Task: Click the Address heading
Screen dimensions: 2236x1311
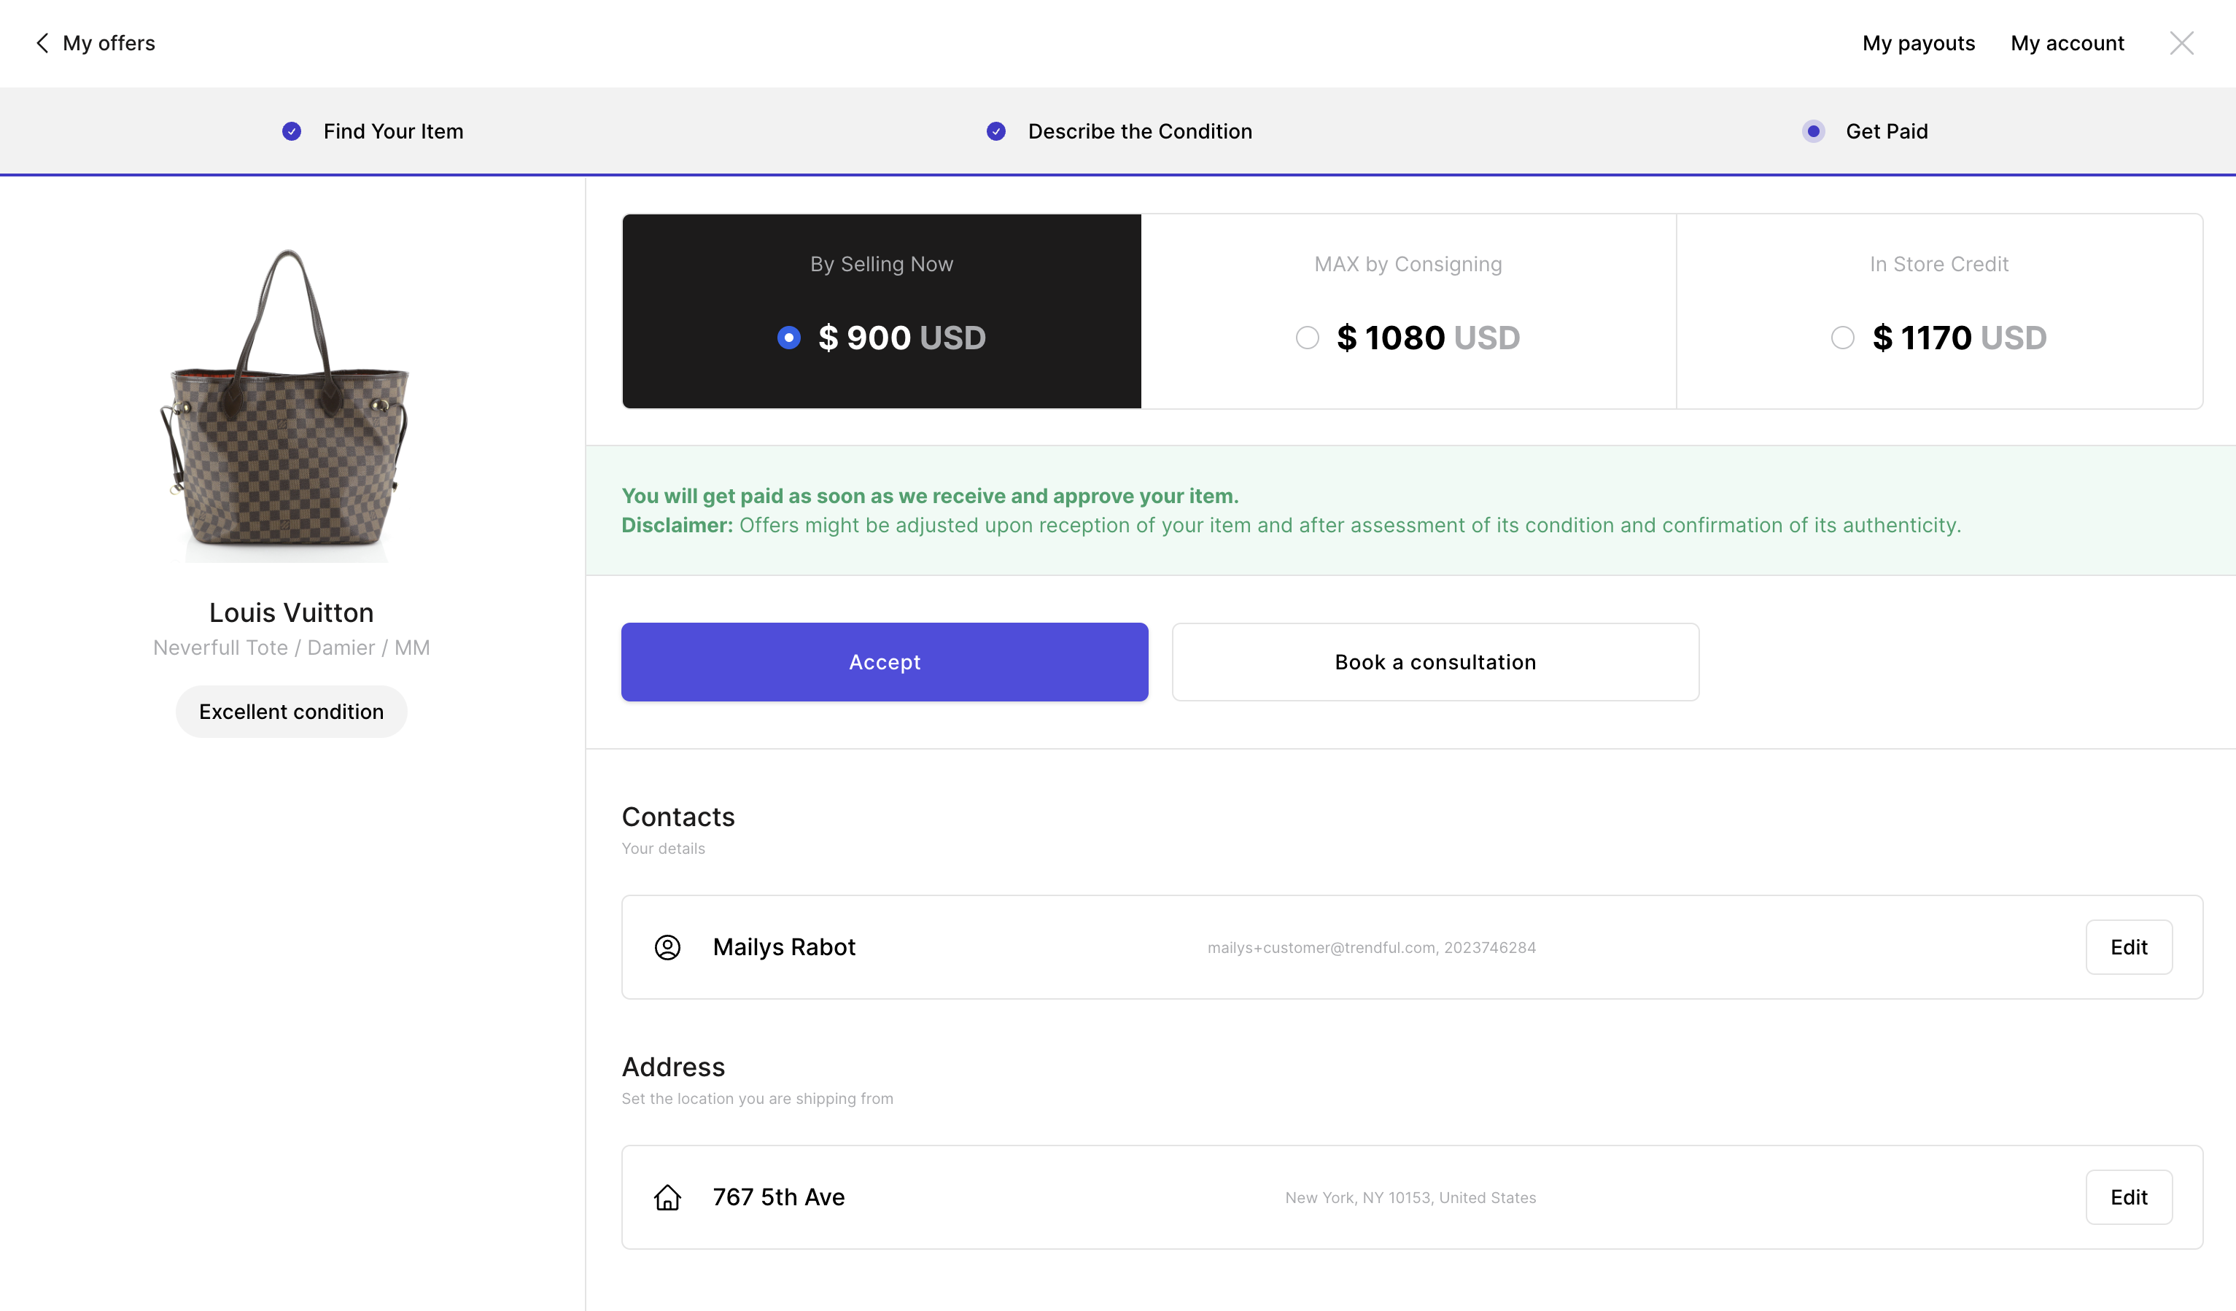Action: 673,1067
